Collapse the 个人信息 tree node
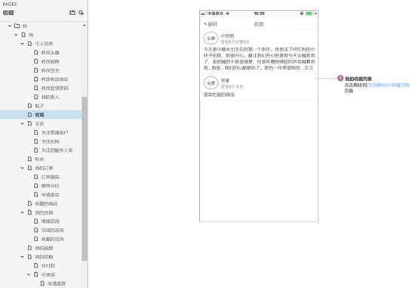Image resolution: width=415 pixels, height=288 pixels. pos(23,44)
